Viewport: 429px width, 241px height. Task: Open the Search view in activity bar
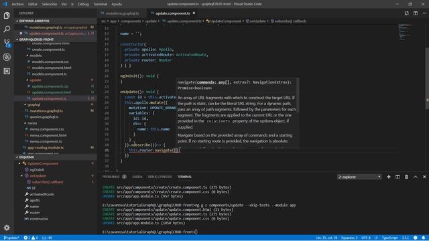click(7, 29)
